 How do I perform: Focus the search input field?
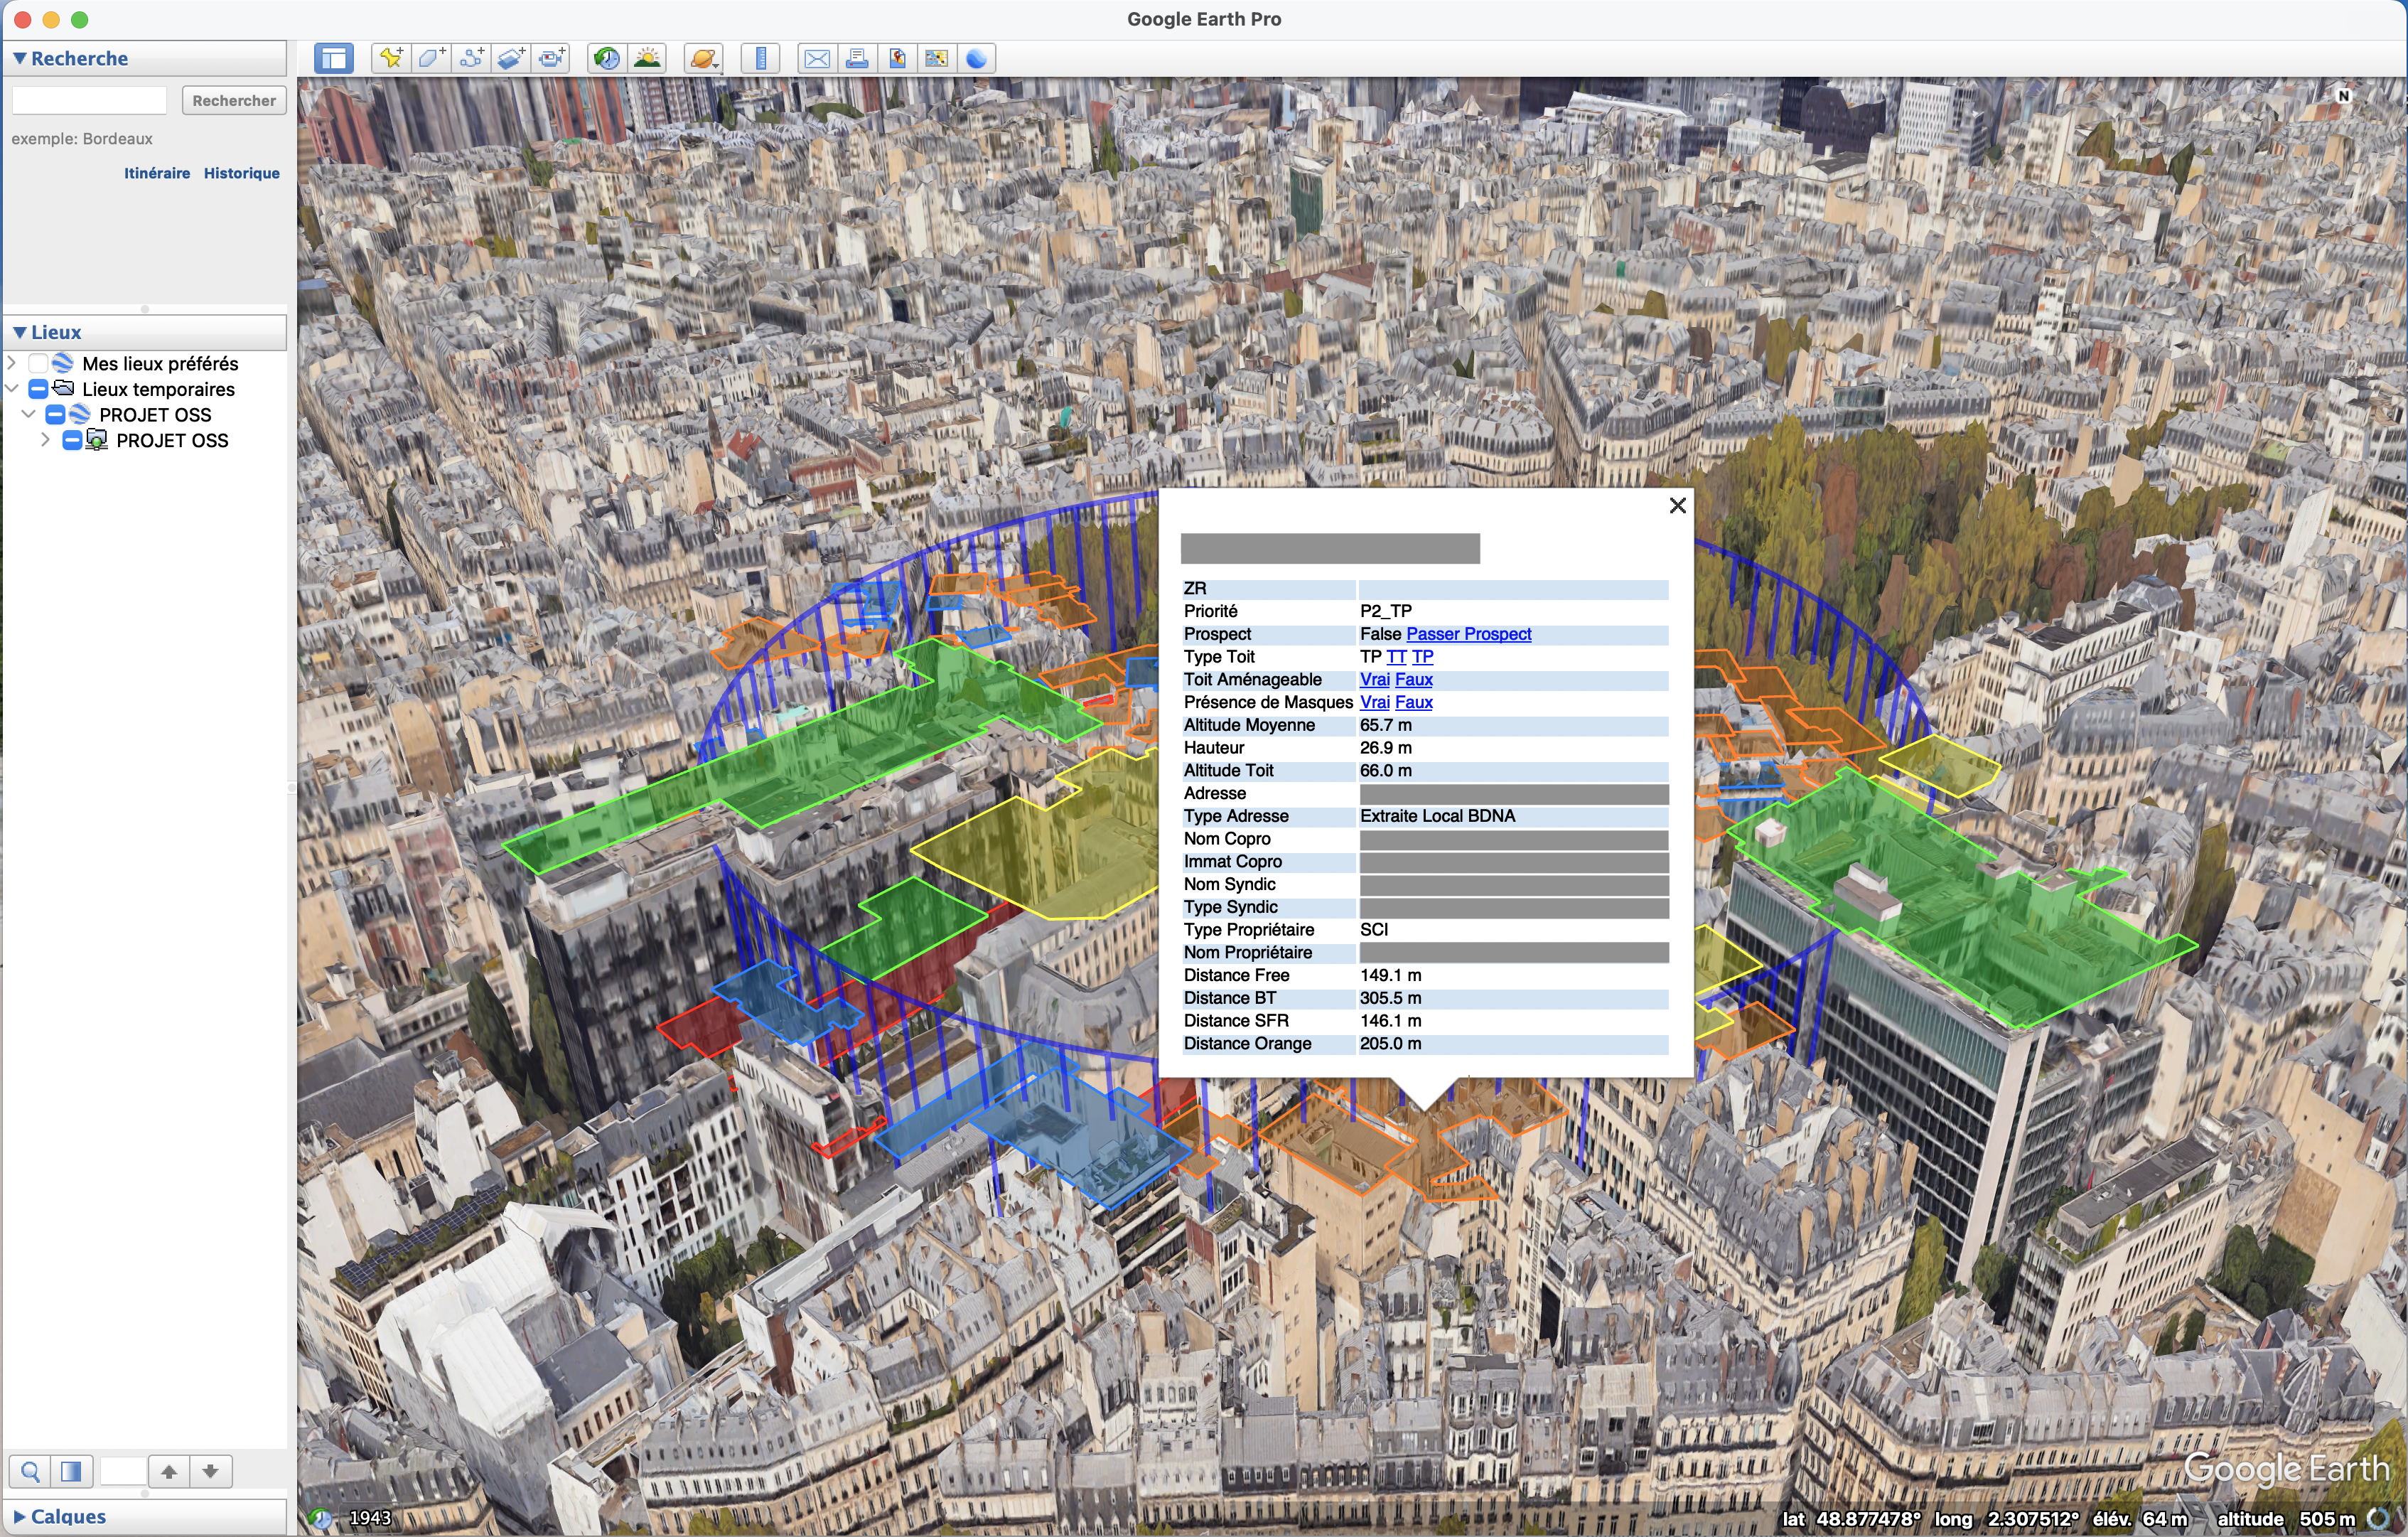coord(89,100)
